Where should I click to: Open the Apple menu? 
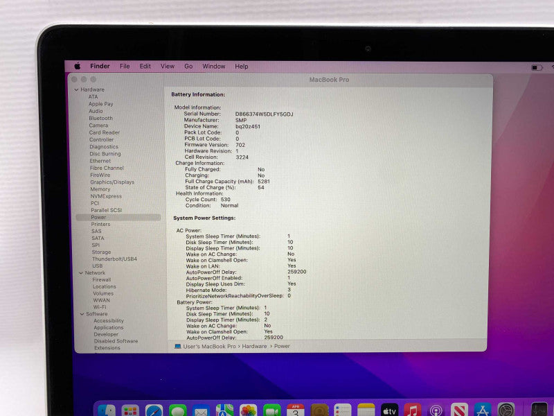[x=78, y=66]
